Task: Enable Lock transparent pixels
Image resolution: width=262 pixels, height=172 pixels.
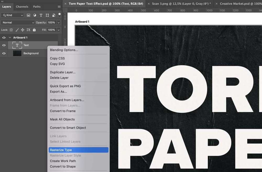Action: (x=12, y=30)
